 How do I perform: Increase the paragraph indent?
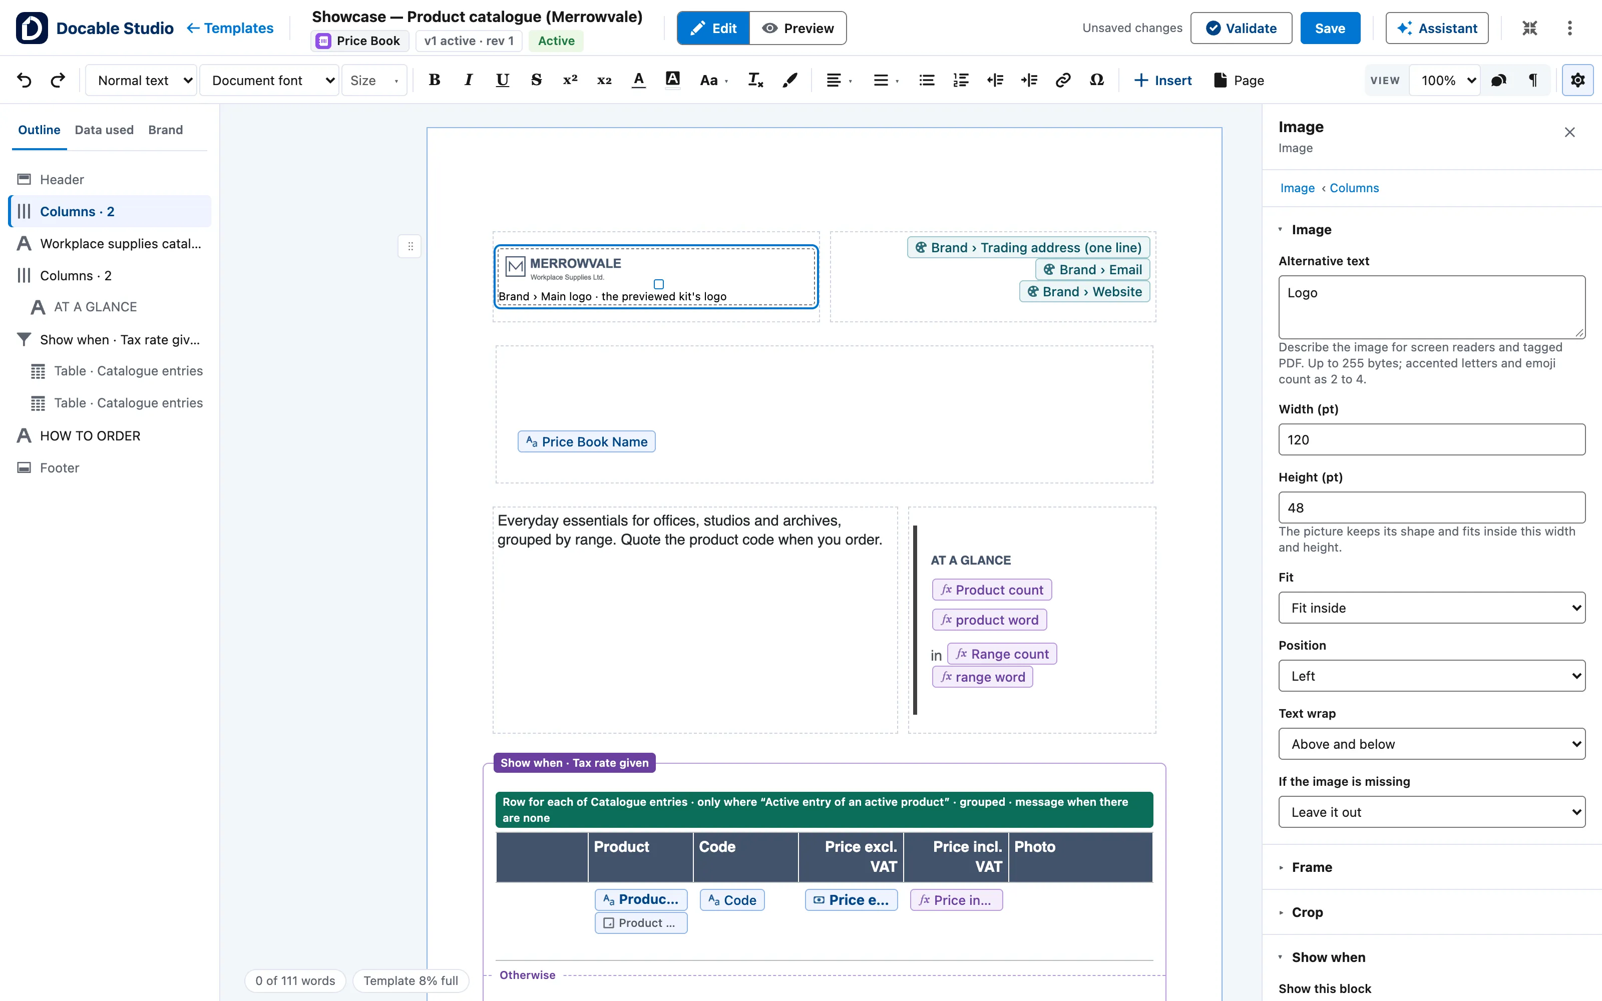point(1029,80)
